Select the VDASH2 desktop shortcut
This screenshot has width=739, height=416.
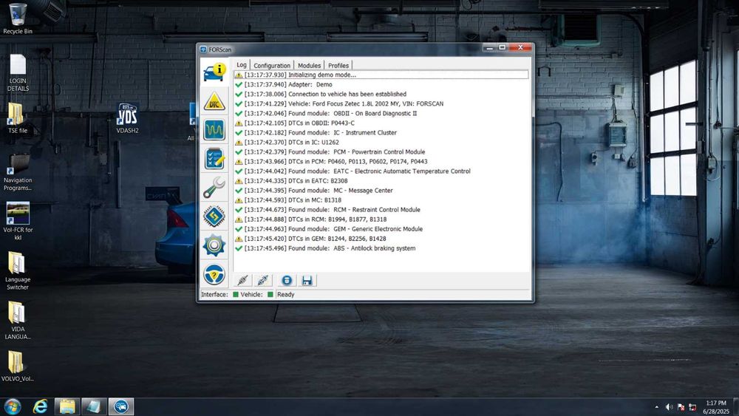pos(127,119)
